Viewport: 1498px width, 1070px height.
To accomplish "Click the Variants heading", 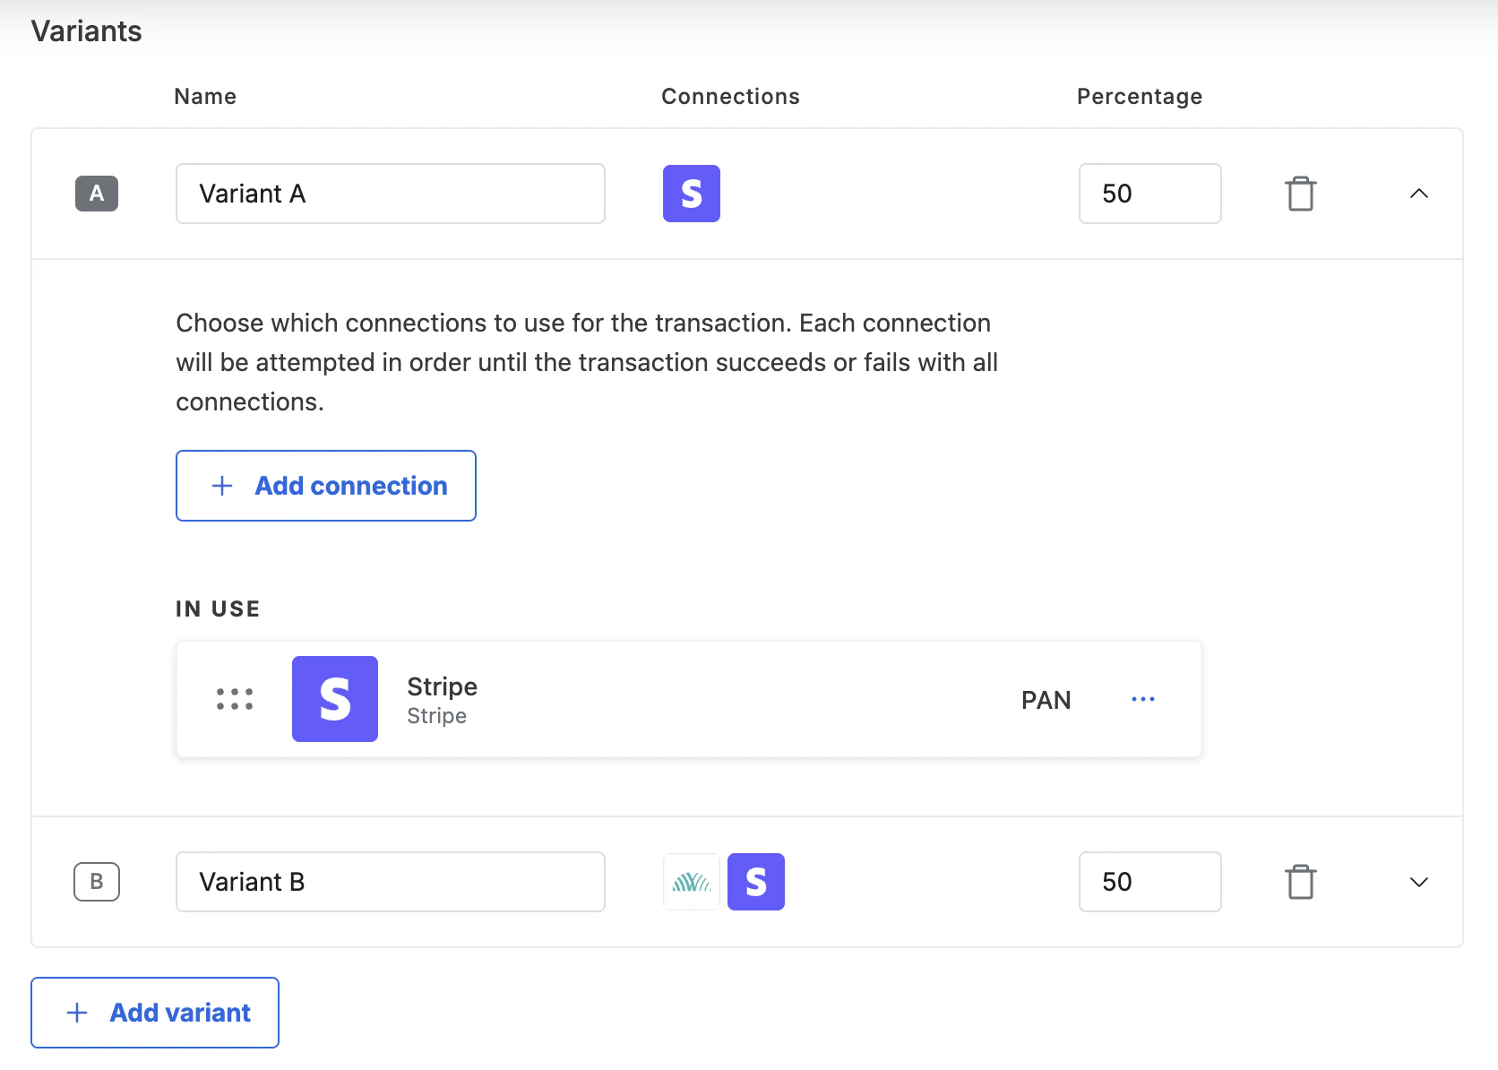I will pos(87,31).
